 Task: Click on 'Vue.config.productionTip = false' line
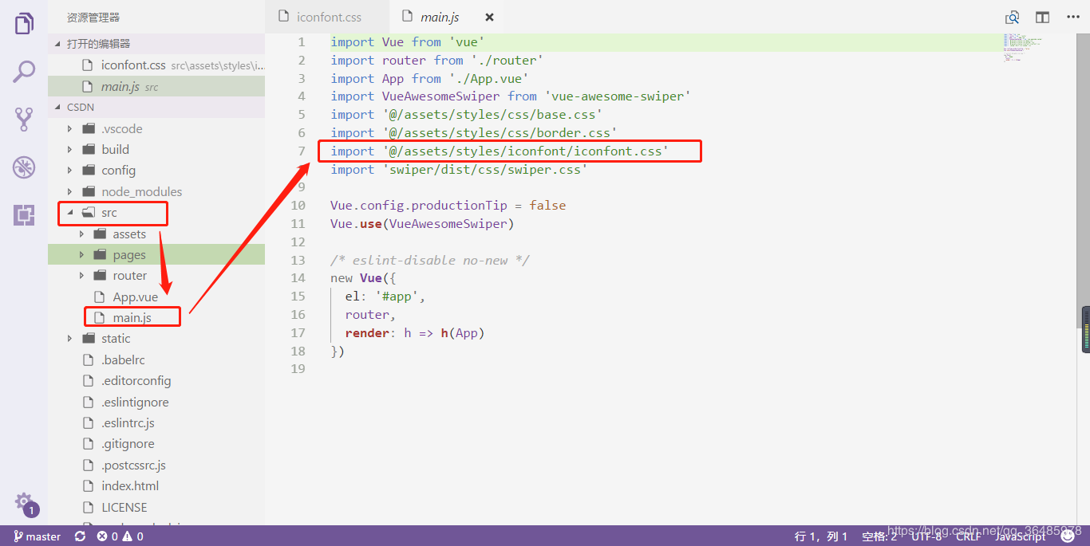(x=448, y=206)
